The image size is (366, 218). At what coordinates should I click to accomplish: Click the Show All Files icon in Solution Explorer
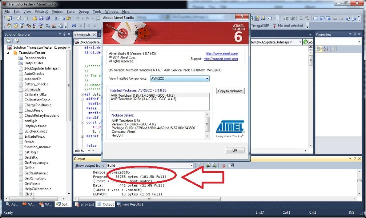pos(17,41)
